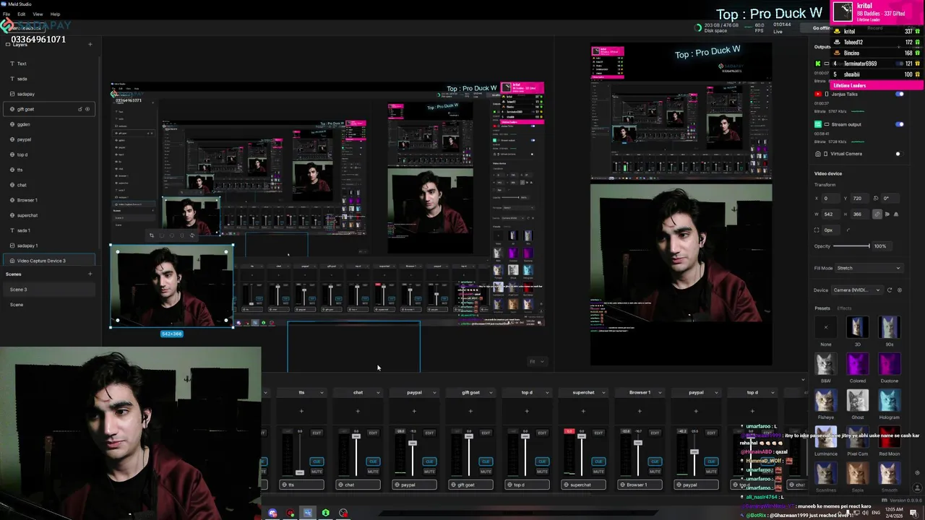Mute the chat mixer channel
Image resolution: width=925 pixels, height=520 pixels.
tap(373, 471)
